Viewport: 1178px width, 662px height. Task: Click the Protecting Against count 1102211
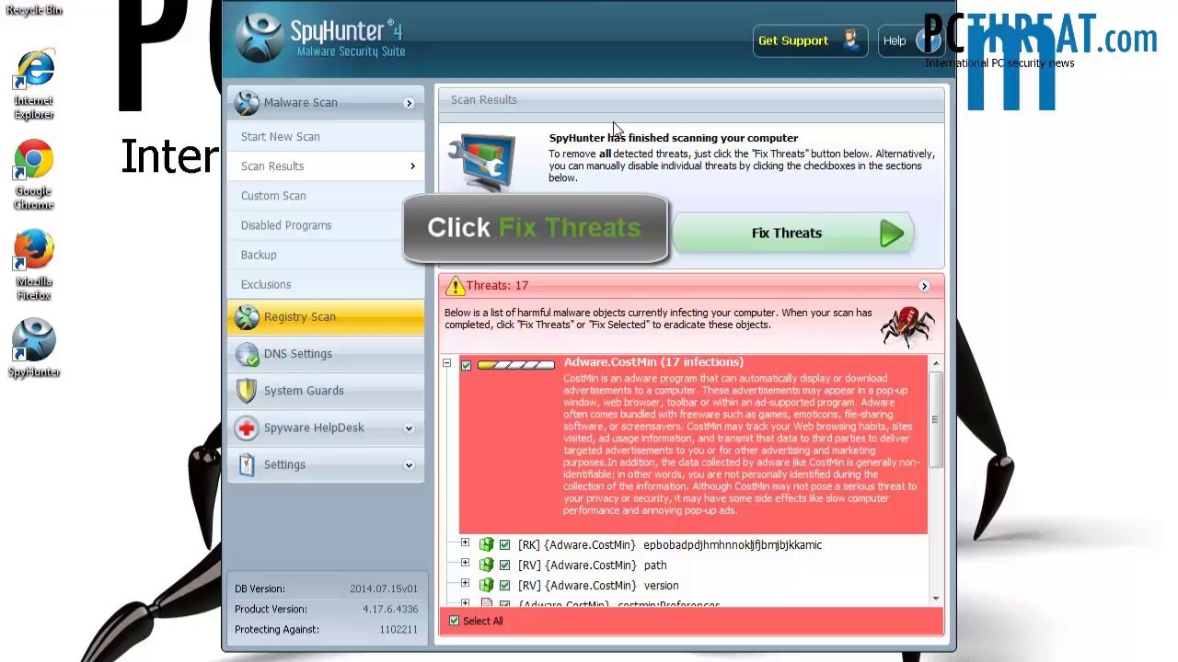click(398, 630)
